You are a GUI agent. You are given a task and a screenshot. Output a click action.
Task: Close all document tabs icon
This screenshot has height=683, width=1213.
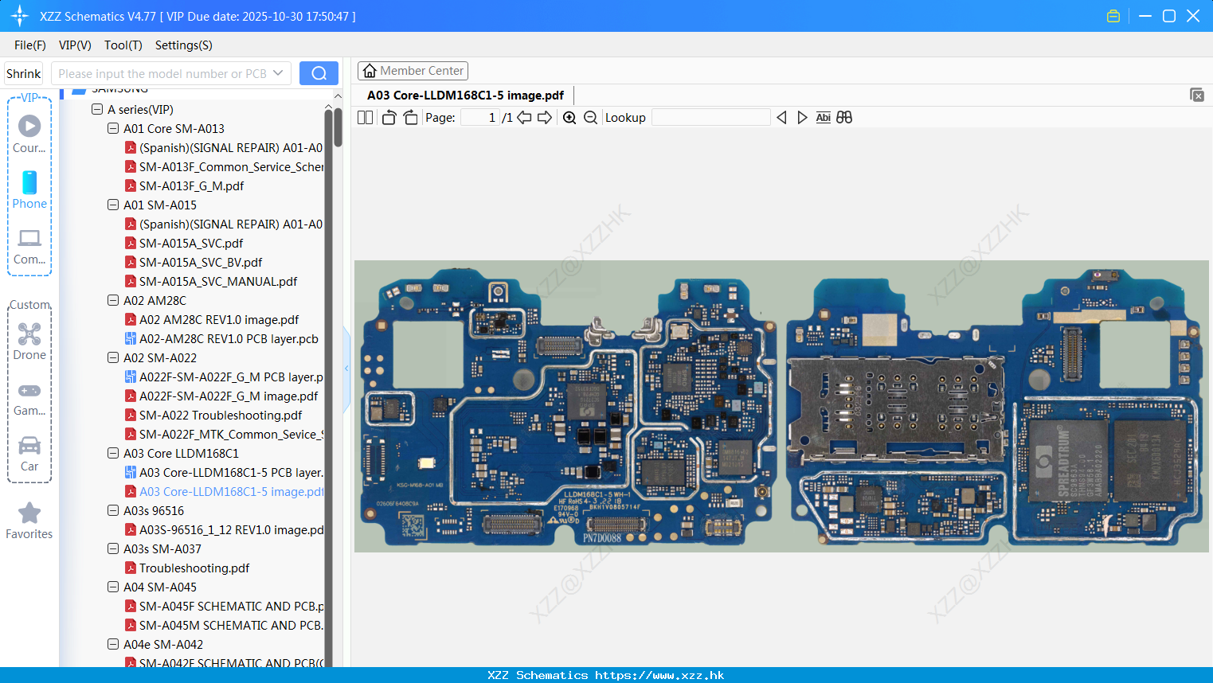point(1197,95)
